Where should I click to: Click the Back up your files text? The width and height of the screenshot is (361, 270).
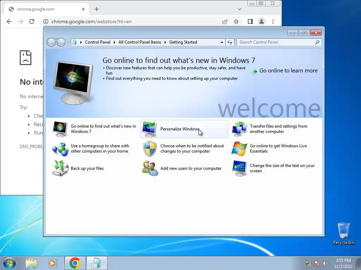tap(87, 168)
